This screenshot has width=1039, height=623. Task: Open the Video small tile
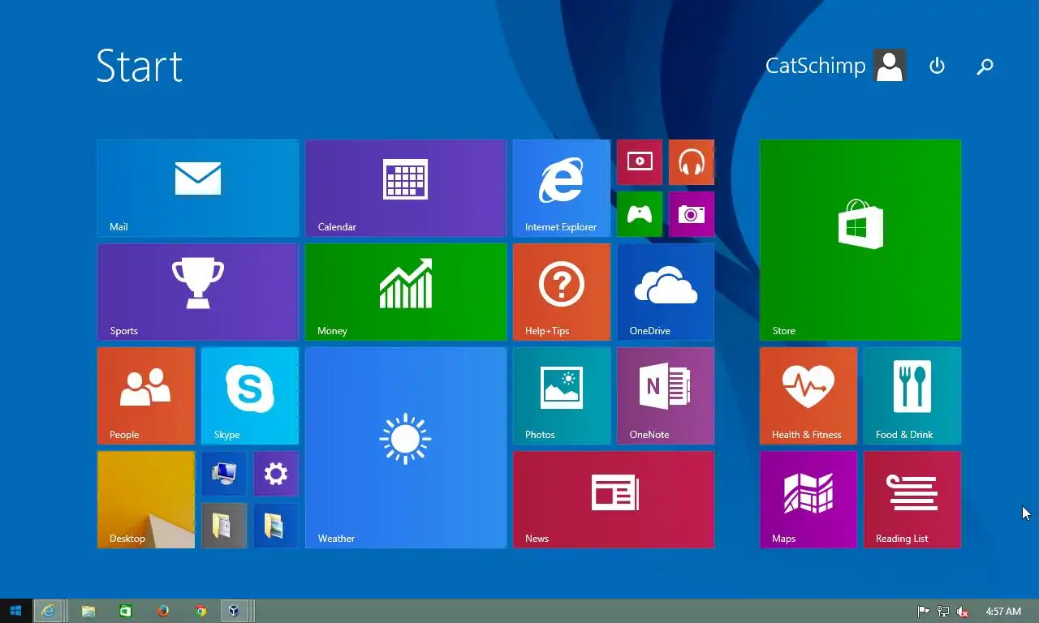pos(640,162)
